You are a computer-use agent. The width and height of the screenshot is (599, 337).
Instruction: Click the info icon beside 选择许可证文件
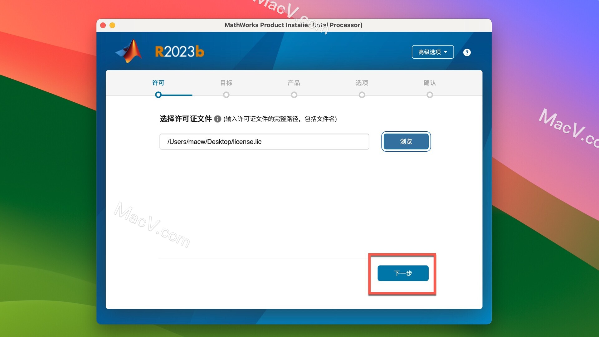(217, 119)
